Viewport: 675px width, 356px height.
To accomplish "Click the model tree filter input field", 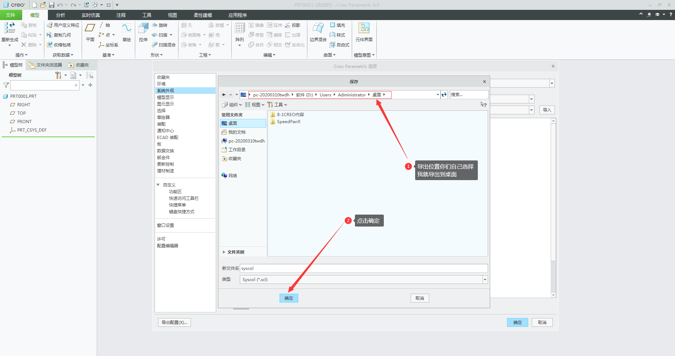I will tap(45, 85).
